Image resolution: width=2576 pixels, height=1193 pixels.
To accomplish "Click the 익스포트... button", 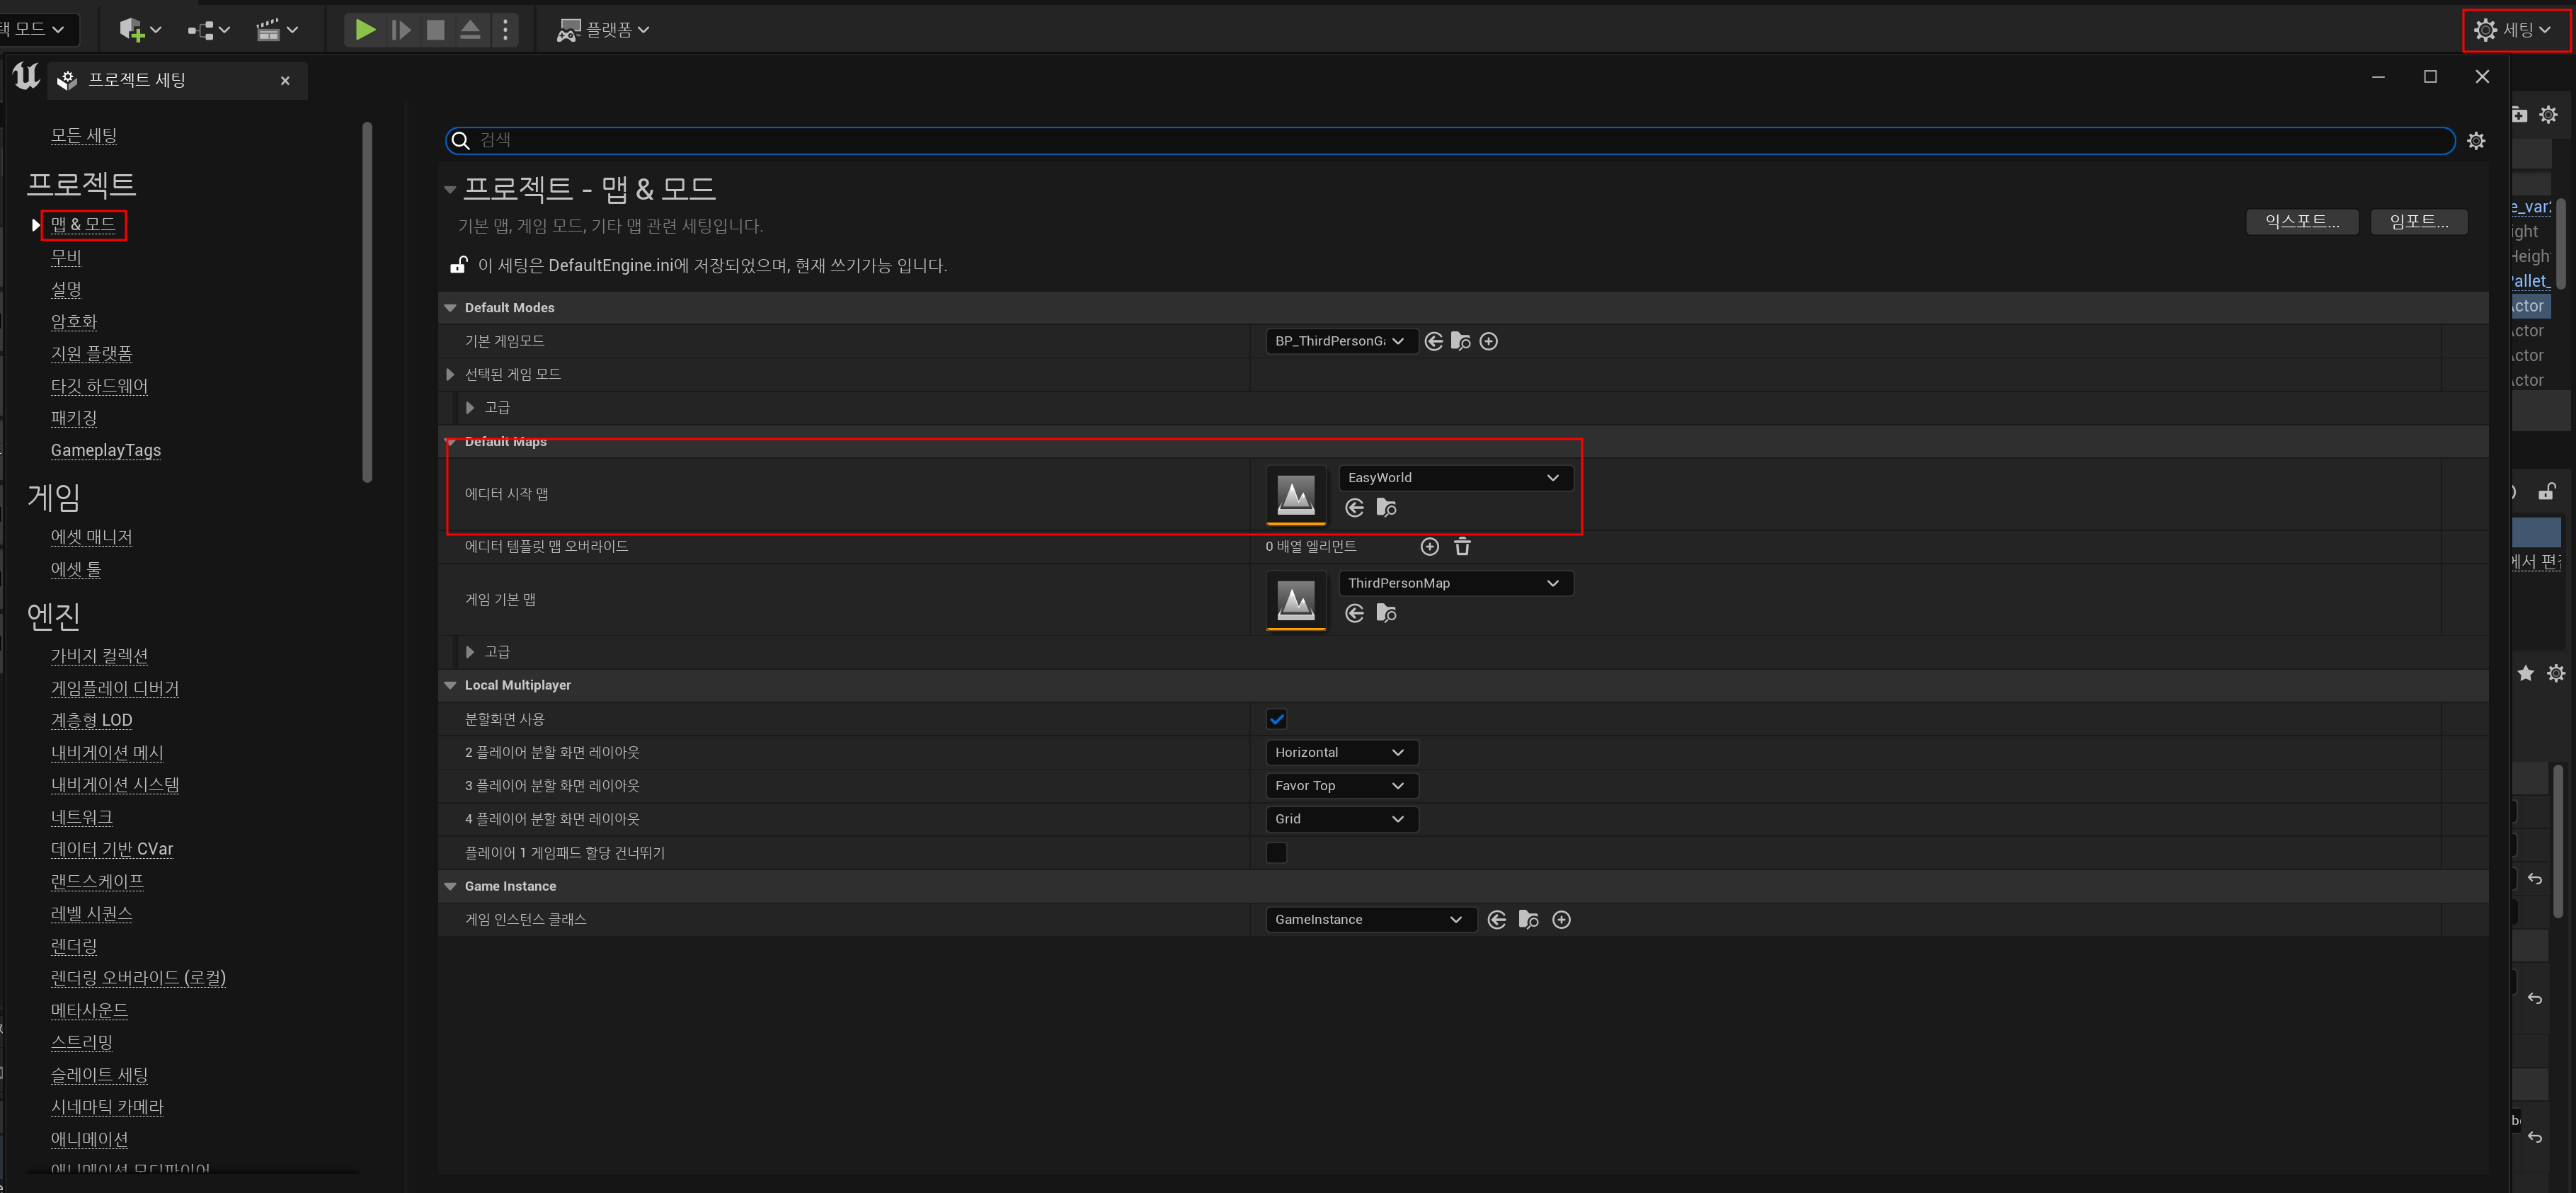I will 2301,222.
